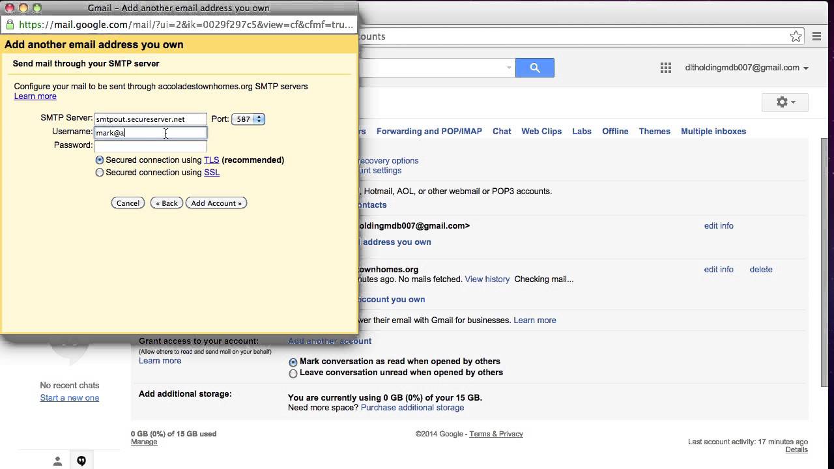Image resolution: width=834 pixels, height=469 pixels.
Task: Click the SMTP Server input field
Action: click(151, 119)
